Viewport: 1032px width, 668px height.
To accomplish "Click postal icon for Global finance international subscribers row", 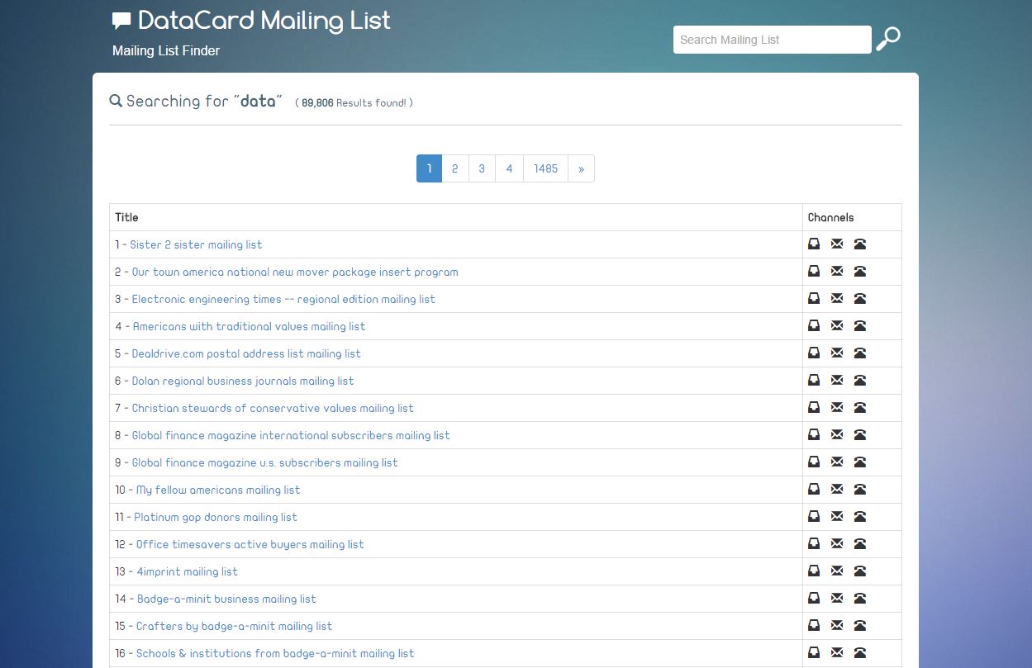I will [x=814, y=434].
